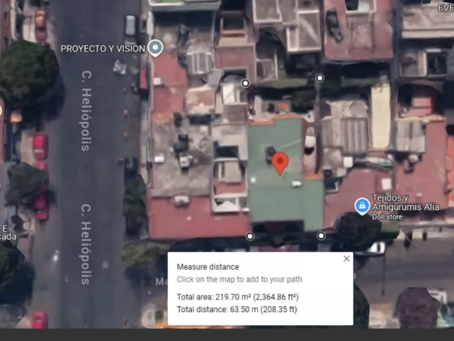Select the red dropped pin marker
This screenshot has width=454, height=341.
[x=279, y=162]
